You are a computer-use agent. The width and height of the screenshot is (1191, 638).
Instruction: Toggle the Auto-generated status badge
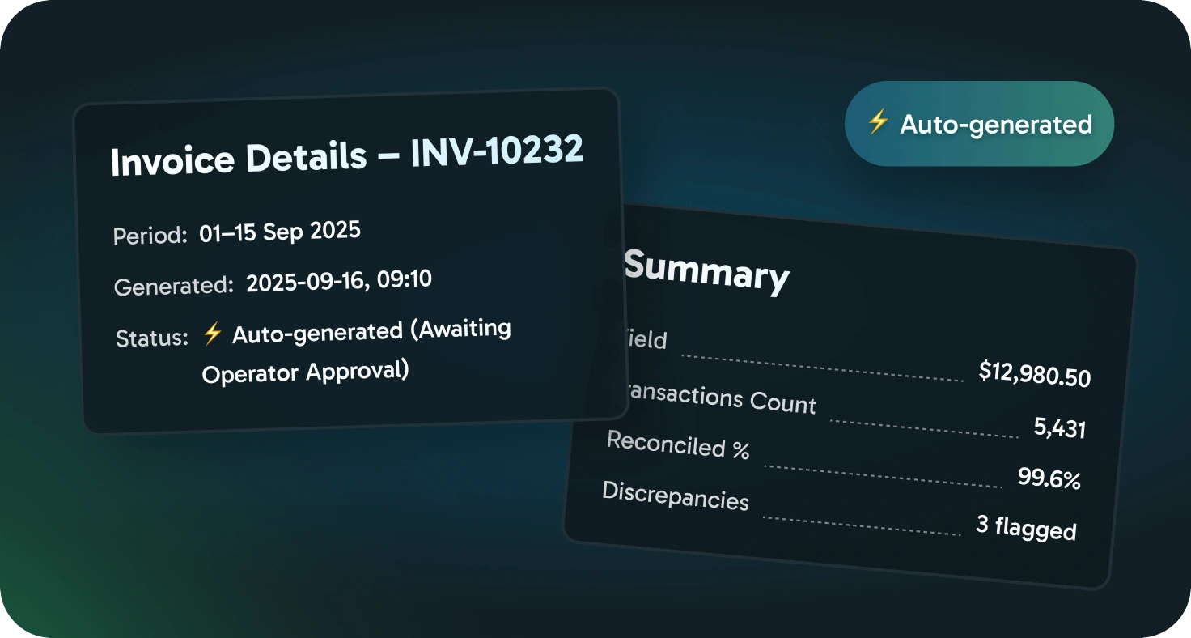[979, 124]
